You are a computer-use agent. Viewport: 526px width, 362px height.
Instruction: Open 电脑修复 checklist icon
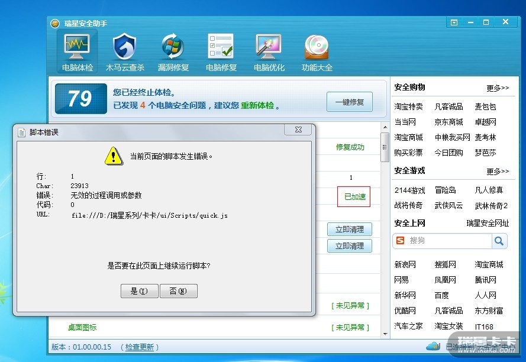(221, 46)
